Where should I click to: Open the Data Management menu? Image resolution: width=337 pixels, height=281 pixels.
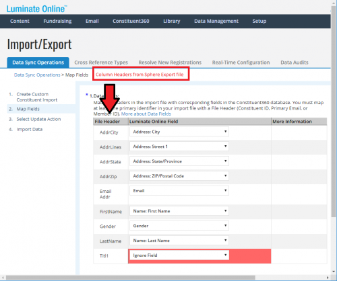(x=216, y=21)
